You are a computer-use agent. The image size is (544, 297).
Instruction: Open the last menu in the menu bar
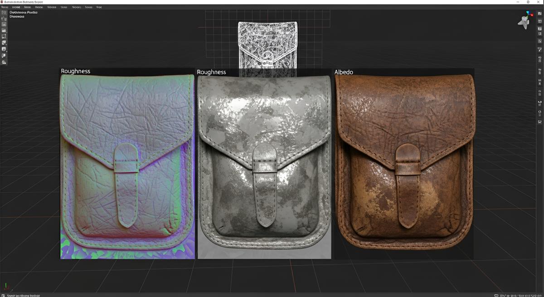click(x=99, y=7)
